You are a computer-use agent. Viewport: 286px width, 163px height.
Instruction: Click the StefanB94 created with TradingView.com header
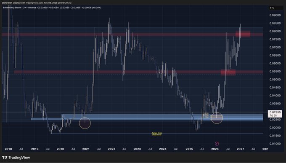click(x=37, y=3)
